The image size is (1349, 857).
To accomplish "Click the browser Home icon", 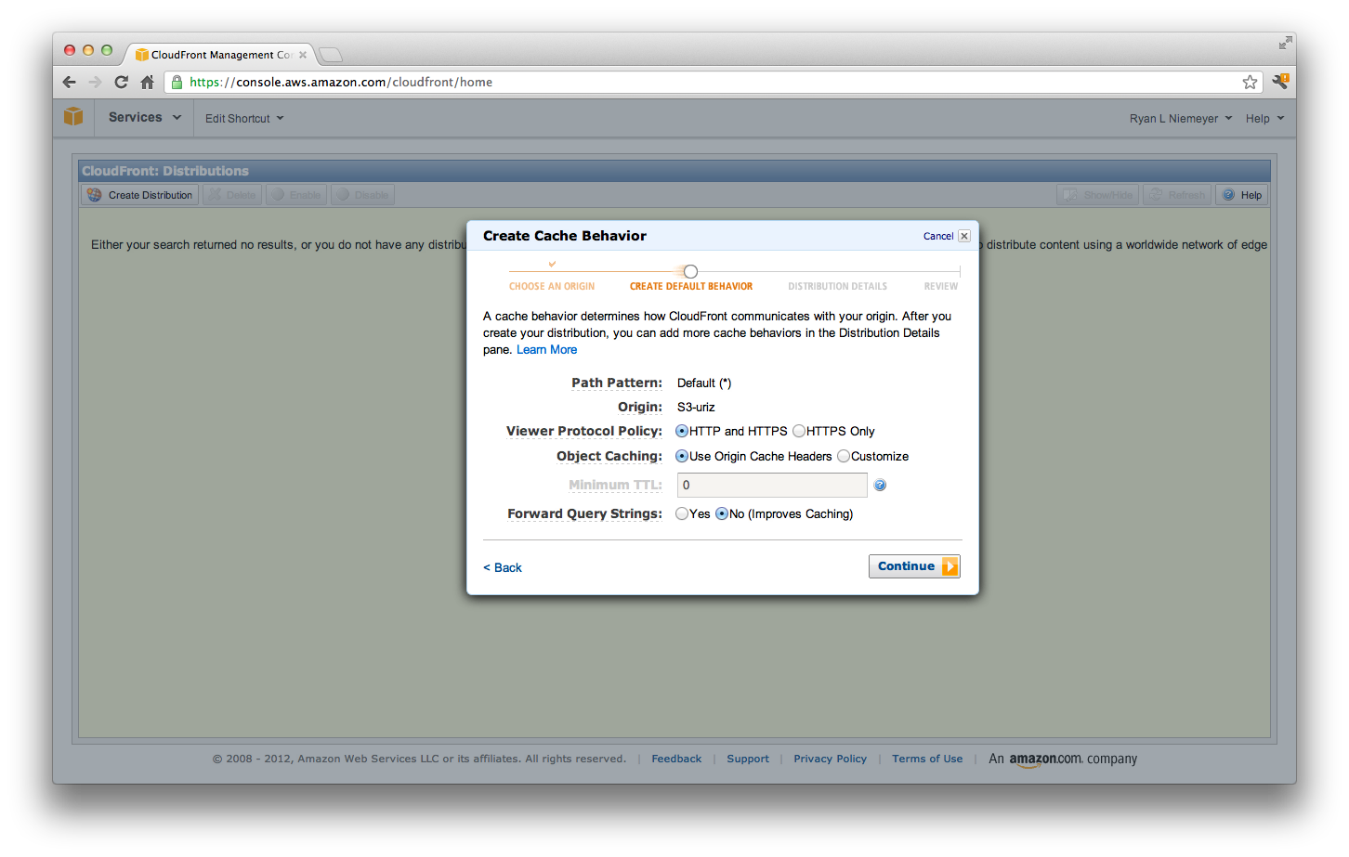I will click(x=148, y=82).
